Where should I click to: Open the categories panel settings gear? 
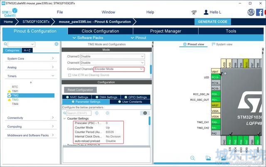[57, 44]
